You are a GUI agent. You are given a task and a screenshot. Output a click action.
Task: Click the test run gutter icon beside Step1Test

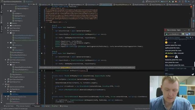pyautogui.click(x=42, y=27)
